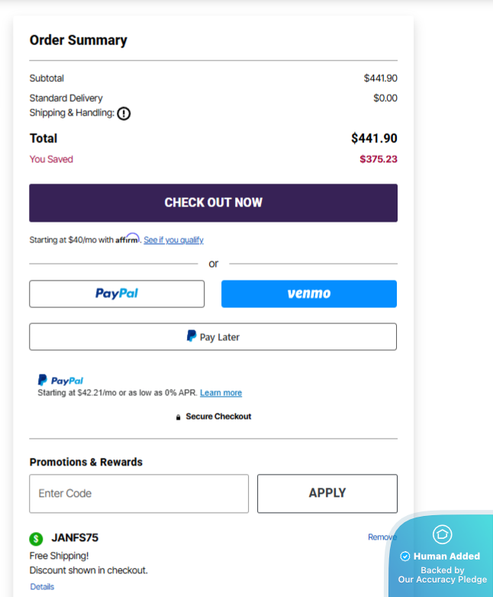Click the You Saved $375.23 amount
The width and height of the screenshot is (493, 597).
tap(378, 160)
